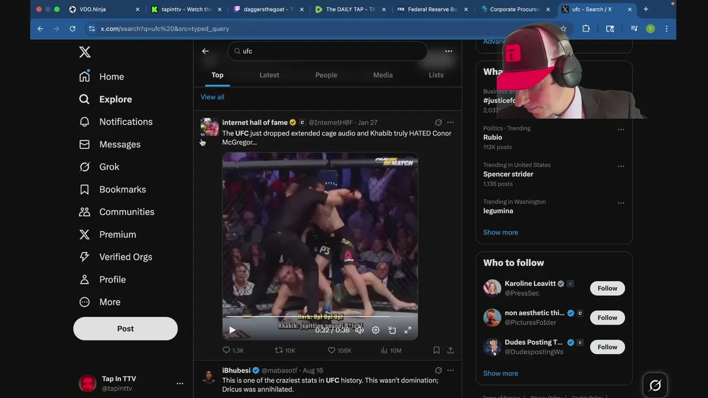
Task: Switch to the Lists tab
Action: pos(436,75)
